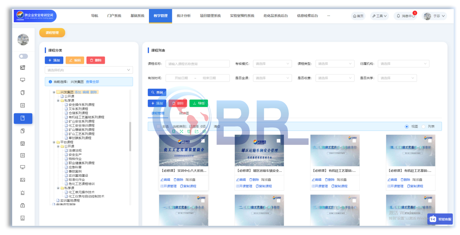Open the 统计分析 top menu
Screen dimensions: 460x235
pos(184,16)
